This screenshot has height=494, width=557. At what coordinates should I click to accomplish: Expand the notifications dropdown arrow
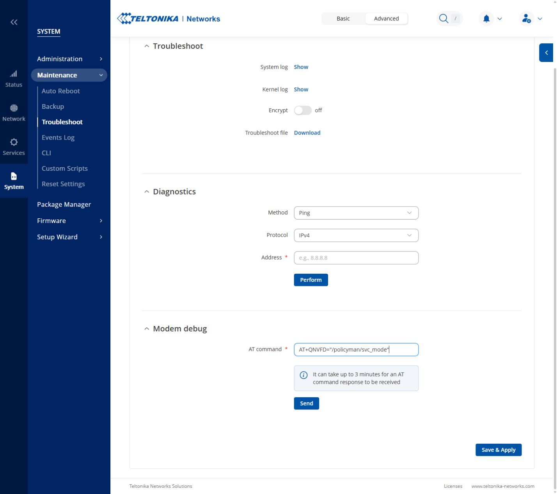click(x=500, y=19)
